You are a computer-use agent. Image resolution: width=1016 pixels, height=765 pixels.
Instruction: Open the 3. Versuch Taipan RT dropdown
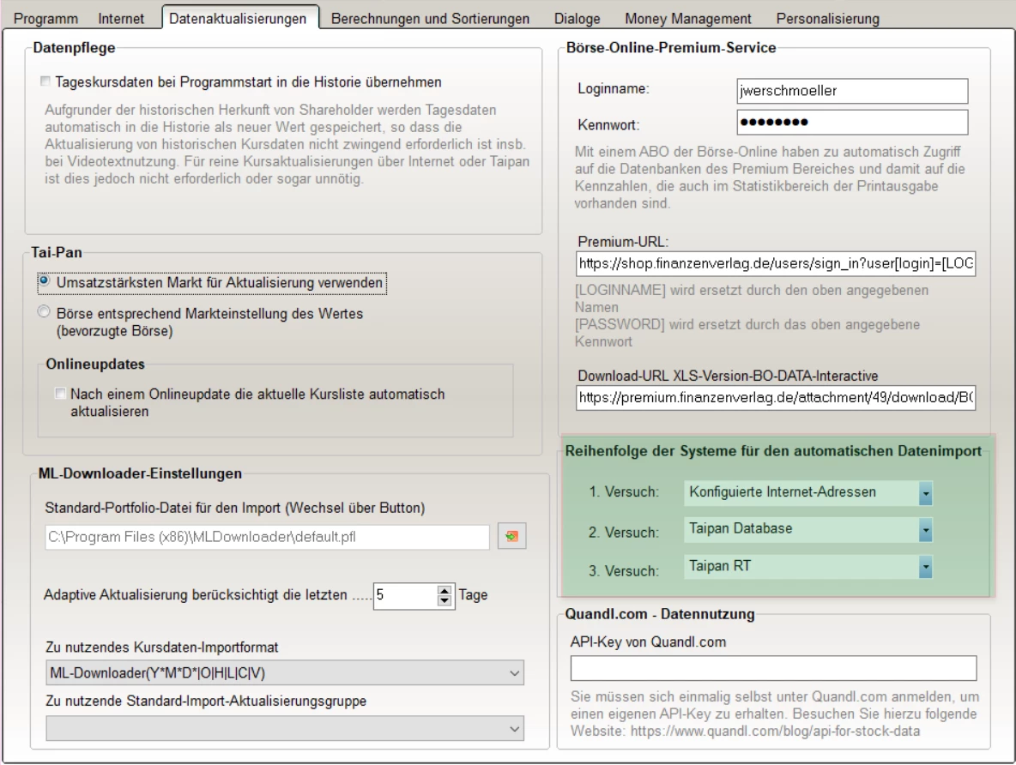click(x=925, y=568)
